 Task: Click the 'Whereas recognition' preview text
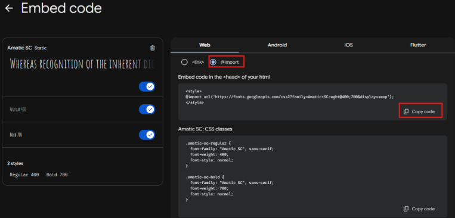click(82, 63)
